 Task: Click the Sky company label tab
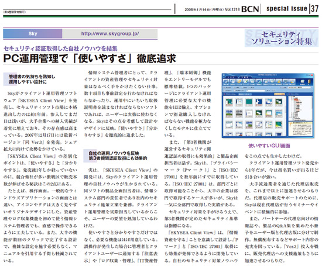(32, 34)
